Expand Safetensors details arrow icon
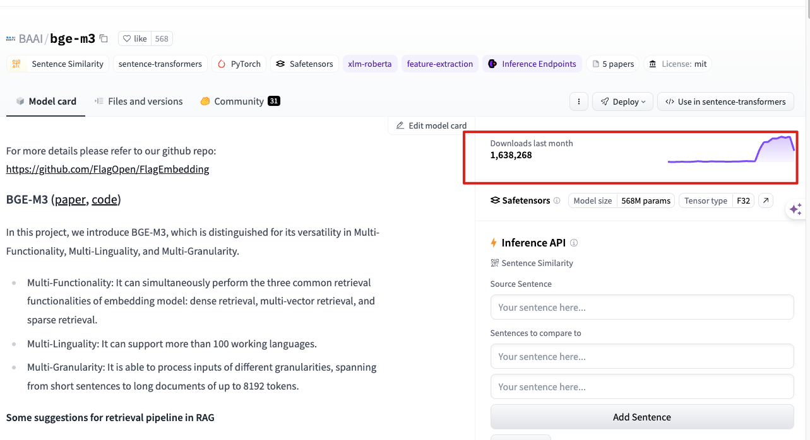The height and width of the screenshot is (440, 810). 765,200
